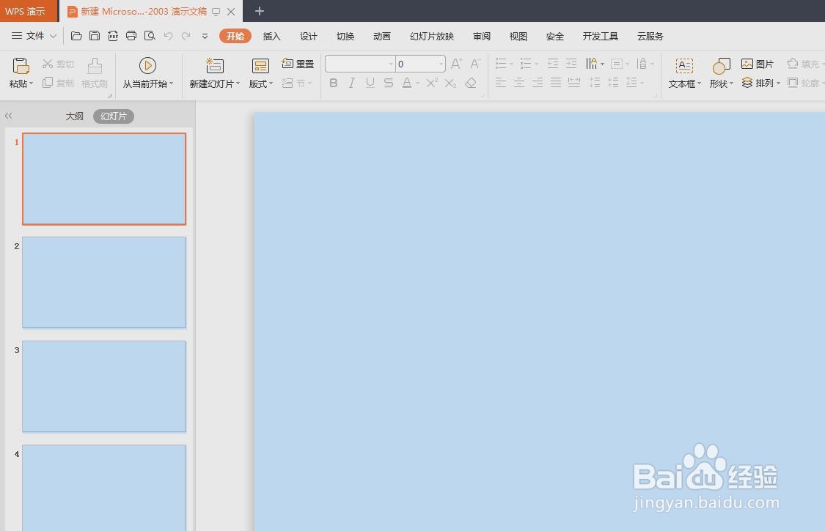Expand the 文件 menu arrow
The height and width of the screenshot is (531, 825).
tap(53, 36)
